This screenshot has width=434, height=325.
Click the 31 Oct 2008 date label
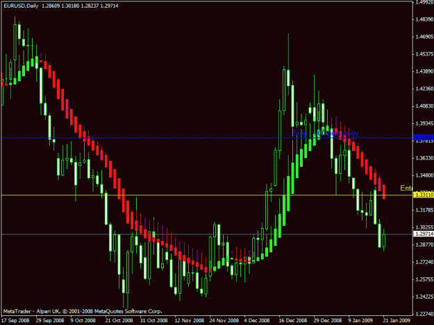pos(153,321)
